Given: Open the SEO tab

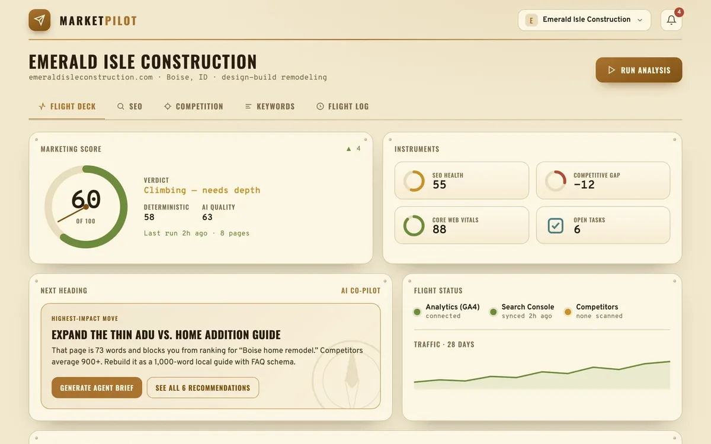Looking at the screenshot, I should [129, 107].
